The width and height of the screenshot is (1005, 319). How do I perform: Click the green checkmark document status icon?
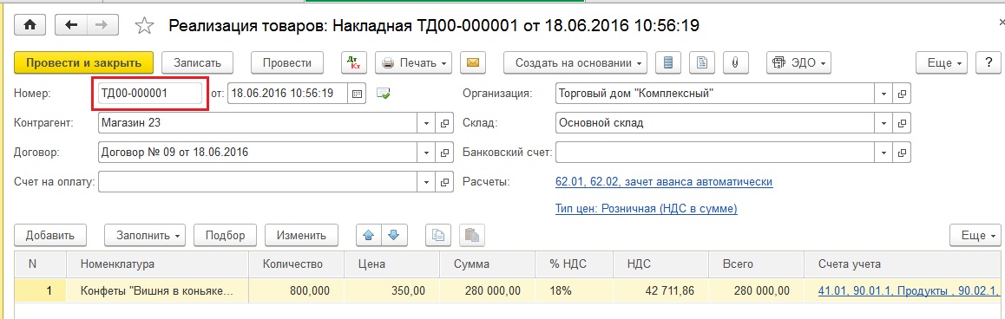pos(384,94)
